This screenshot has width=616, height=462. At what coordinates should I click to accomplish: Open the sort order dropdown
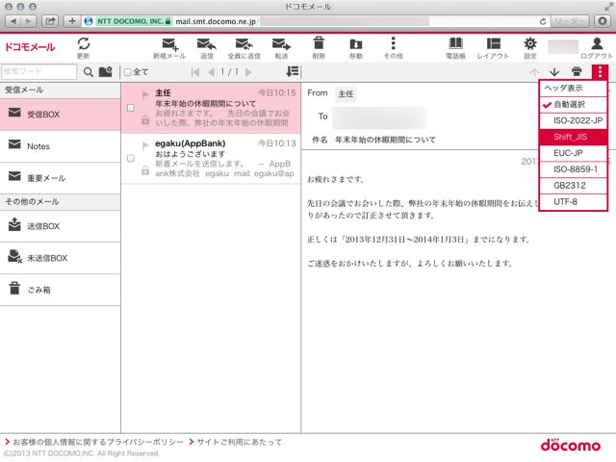tap(293, 71)
